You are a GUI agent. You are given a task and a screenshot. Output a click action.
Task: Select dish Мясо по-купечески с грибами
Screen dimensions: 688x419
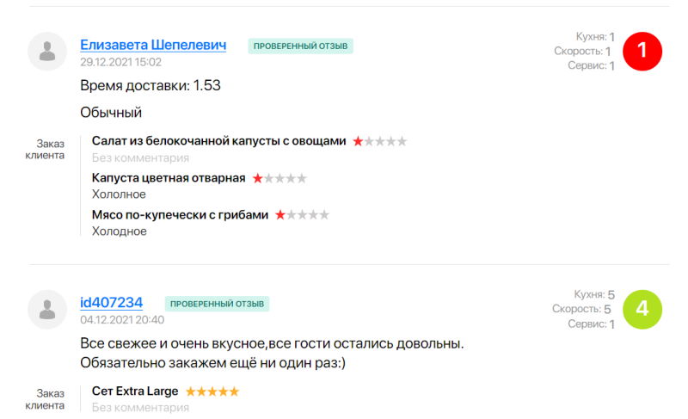(x=180, y=215)
